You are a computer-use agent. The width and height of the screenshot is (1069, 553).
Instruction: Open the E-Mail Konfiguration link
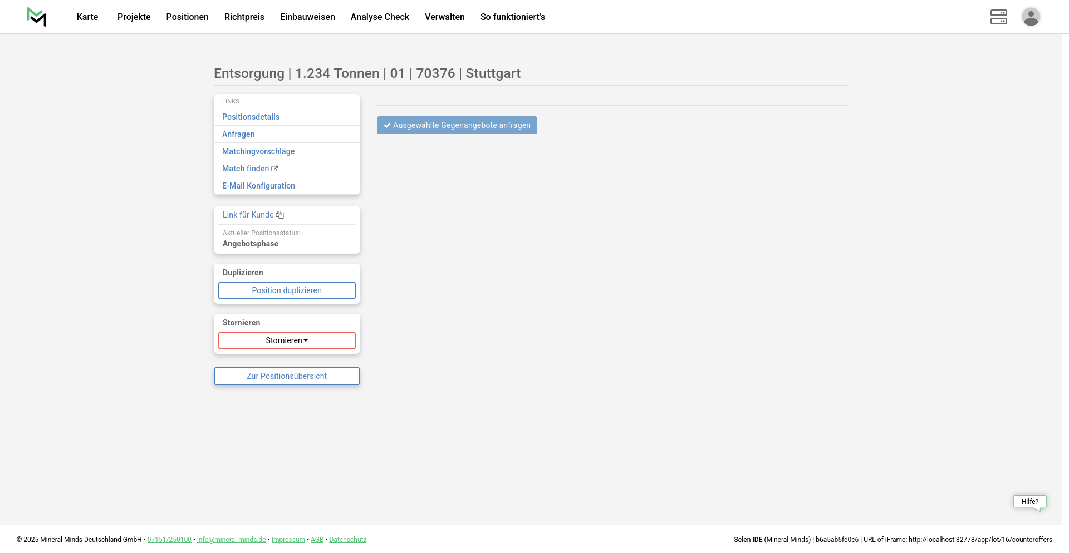point(258,186)
